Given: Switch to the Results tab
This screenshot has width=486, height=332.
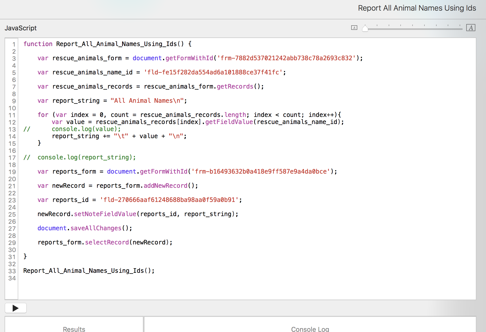Looking at the screenshot, I should tap(74, 329).
